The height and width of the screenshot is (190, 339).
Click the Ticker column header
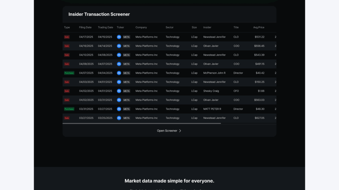tap(120, 27)
